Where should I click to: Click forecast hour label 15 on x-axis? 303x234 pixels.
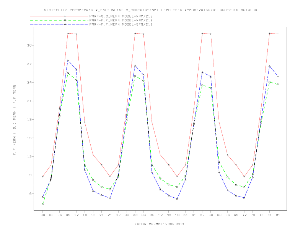point(85,215)
